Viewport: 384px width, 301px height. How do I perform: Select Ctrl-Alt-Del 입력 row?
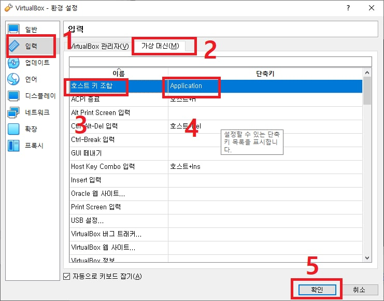(x=216, y=126)
